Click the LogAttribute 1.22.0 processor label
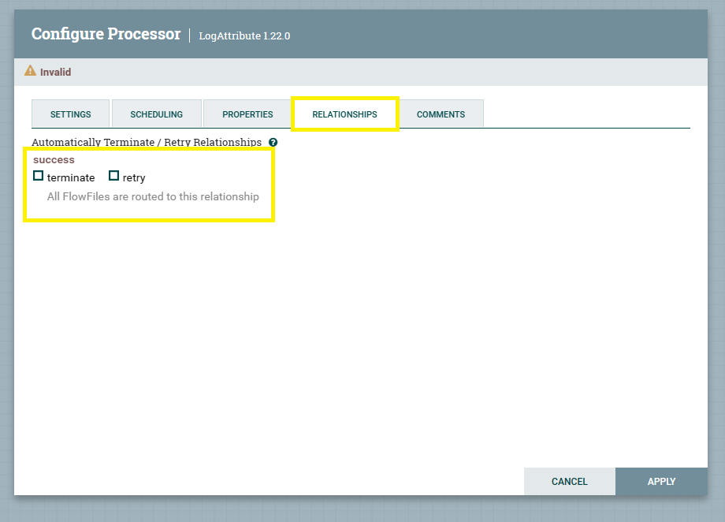 pyautogui.click(x=244, y=35)
